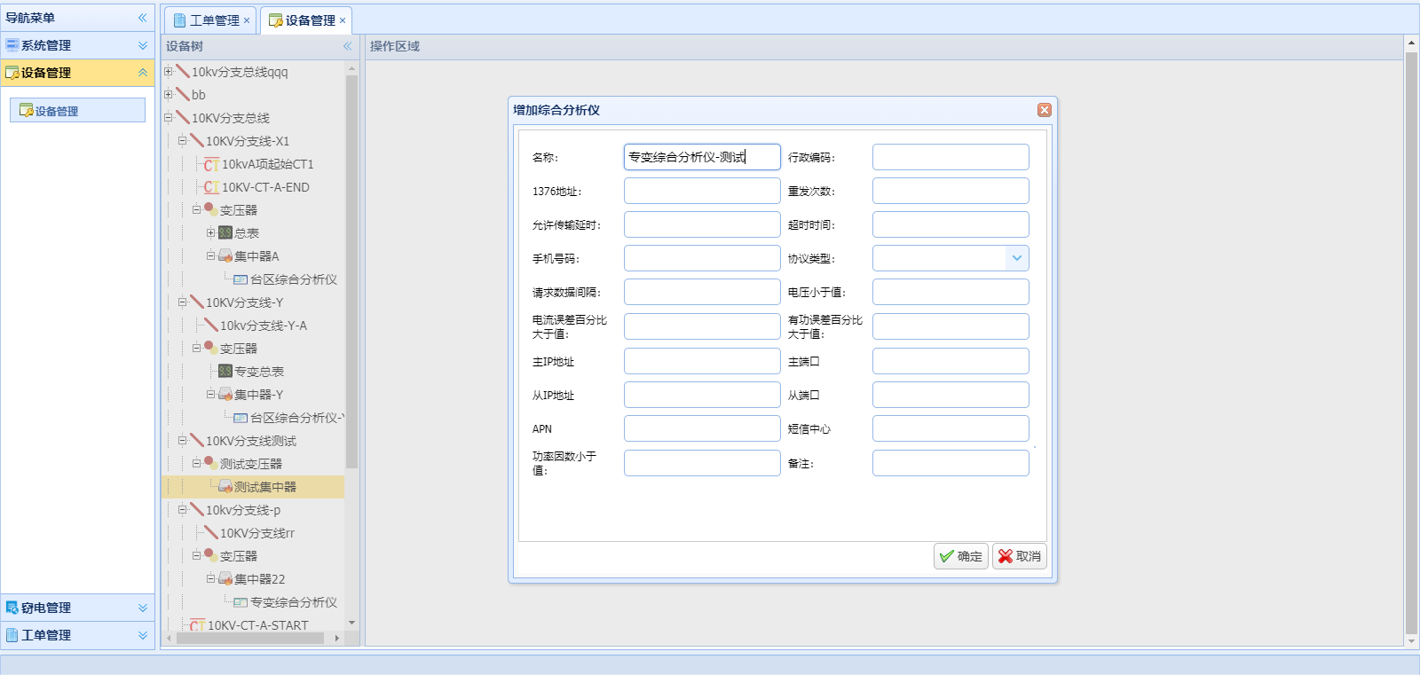
Task: Collapse the 10KV分支线-Y node
Action: (183, 302)
